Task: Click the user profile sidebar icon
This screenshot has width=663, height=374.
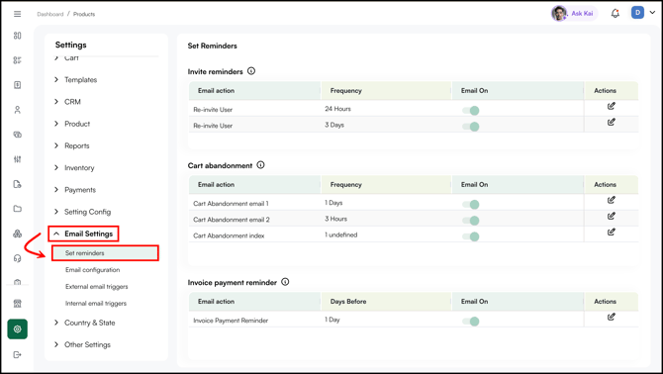Action: 18,110
